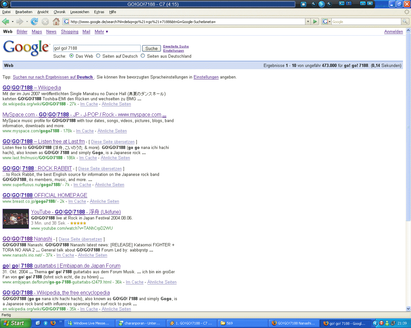
Task: Open the home page icon
Action: point(56,21)
